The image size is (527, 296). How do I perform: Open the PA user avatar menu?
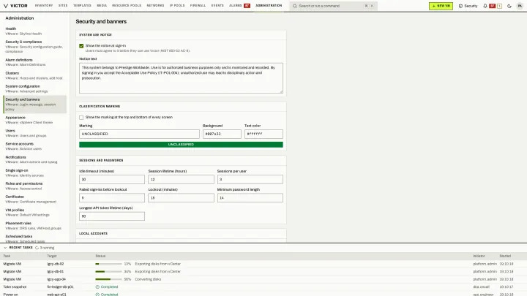(520, 6)
